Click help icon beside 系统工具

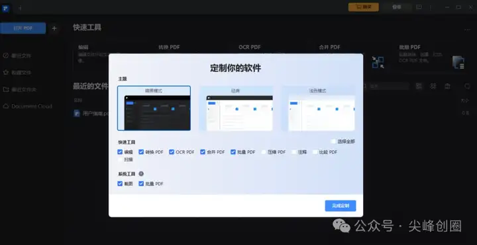pyautogui.click(x=141, y=174)
